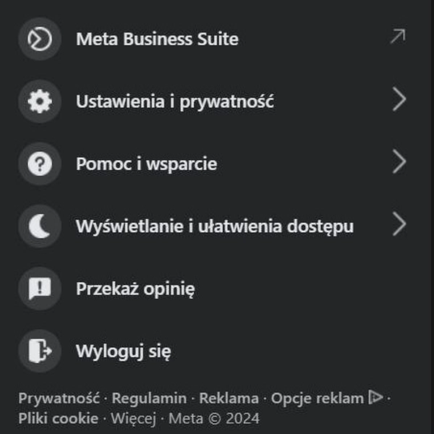Show more footer options via Więcej

click(x=133, y=419)
